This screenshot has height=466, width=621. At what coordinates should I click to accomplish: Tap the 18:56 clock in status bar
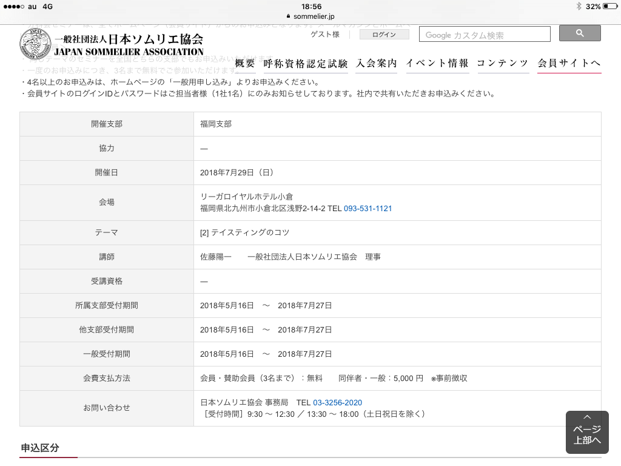[311, 6]
